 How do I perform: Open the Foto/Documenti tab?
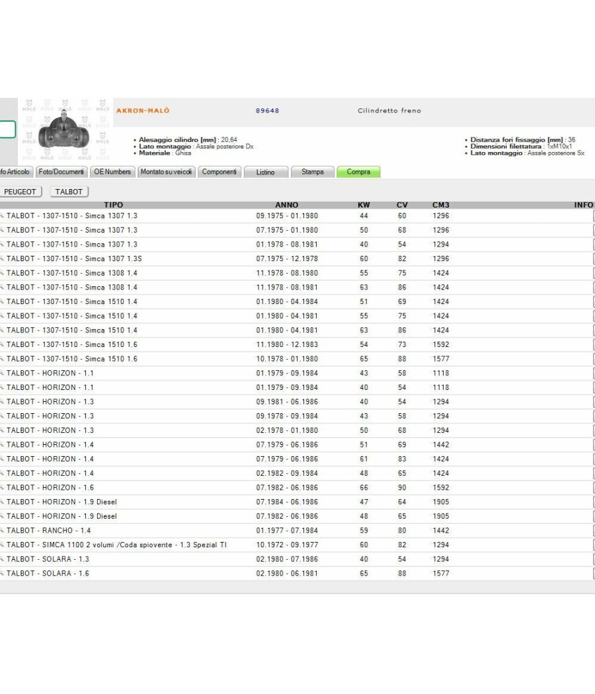pyautogui.click(x=61, y=172)
